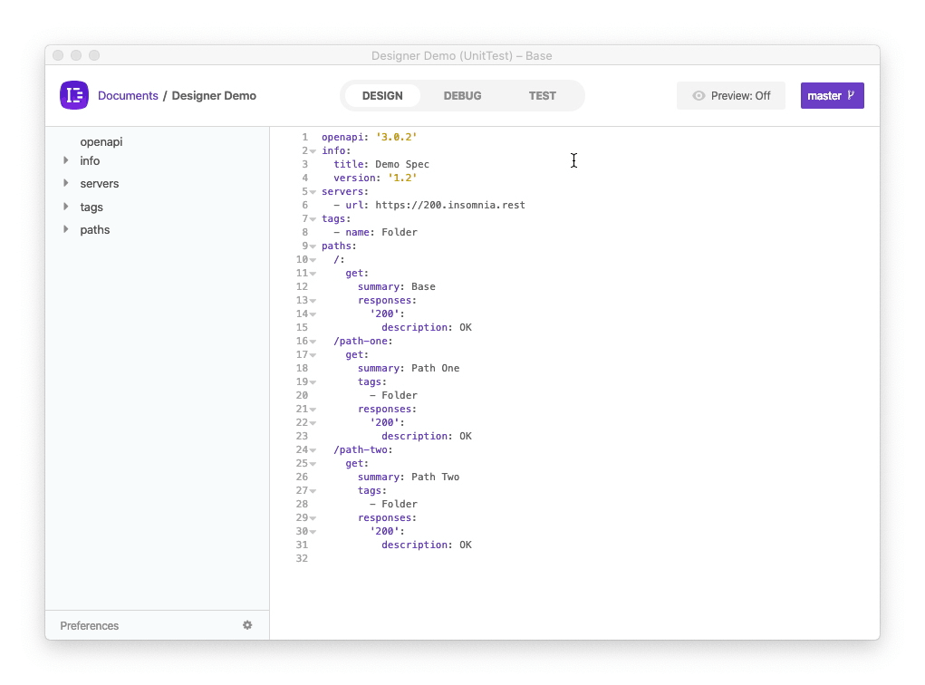Click the '3.0.2' version string on line 1
The width and height of the screenshot is (925, 685).
(397, 137)
